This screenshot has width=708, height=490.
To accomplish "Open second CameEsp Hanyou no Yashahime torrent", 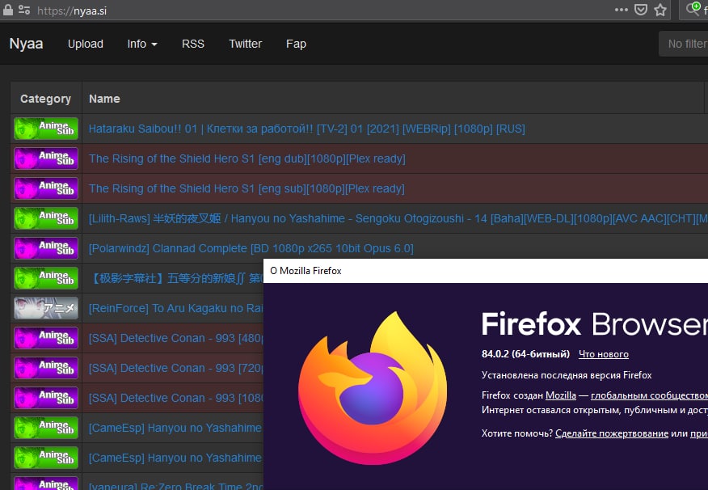I will pos(175,458).
